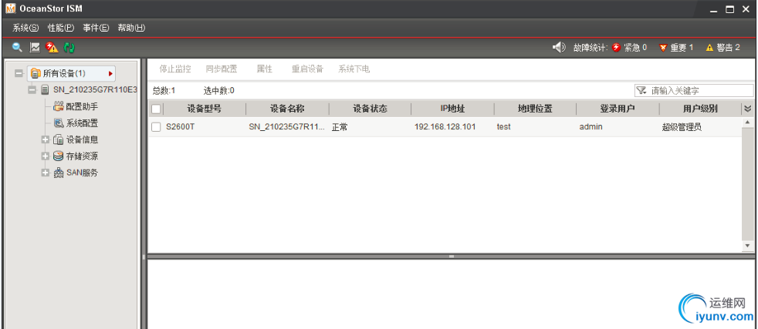The image size is (758, 329).
Task: Click the 所有设备 folder icon
Action: [36, 73]
